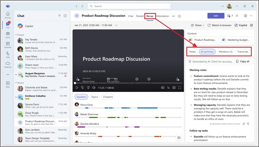Open the Apps store icon
The image size is (259, 147).
click(x=8, y=84)
